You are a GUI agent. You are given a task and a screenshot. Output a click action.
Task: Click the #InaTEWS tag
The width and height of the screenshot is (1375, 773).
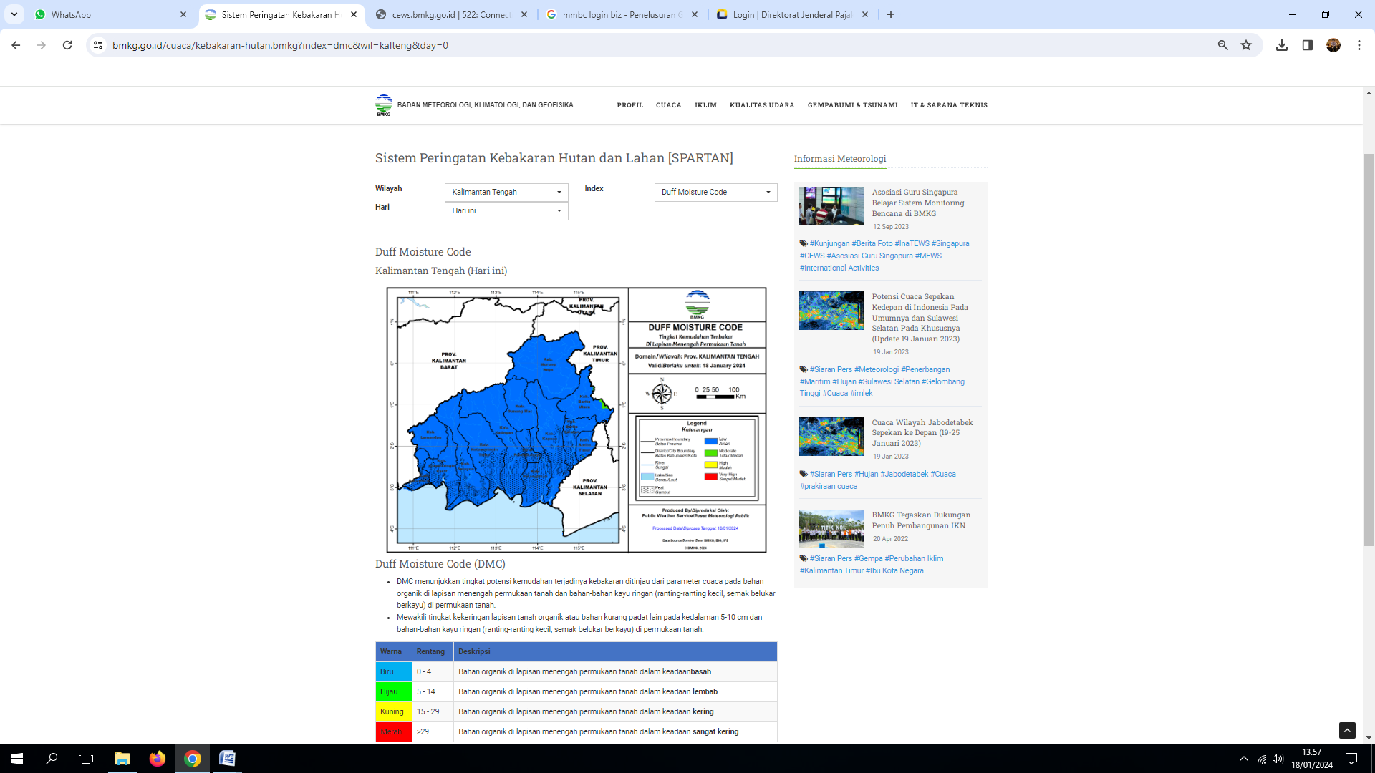coord(912,243)
